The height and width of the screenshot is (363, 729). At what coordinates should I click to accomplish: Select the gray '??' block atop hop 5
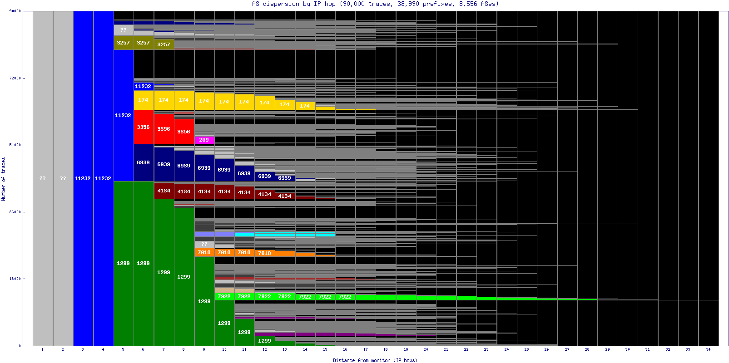(x=124, y=30)
